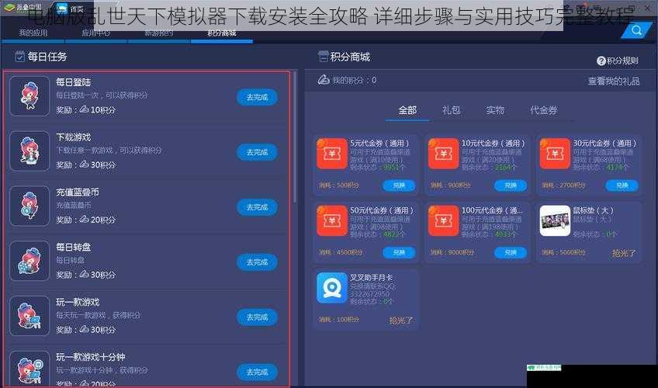Click the 每日登陆 task title
This screenshot has width=658, height=388.
tap(74, 82)
